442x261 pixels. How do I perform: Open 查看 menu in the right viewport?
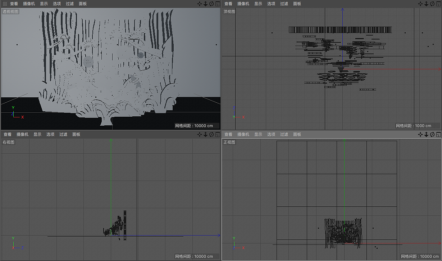coord(8,135)
